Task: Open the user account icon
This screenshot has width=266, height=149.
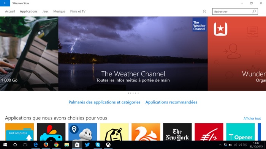Action: point(204,11)
